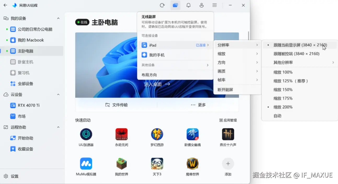The height and width of the screenshot is (184, 338).
Task: Open the notifications bell icon
Action: [188, 5]
